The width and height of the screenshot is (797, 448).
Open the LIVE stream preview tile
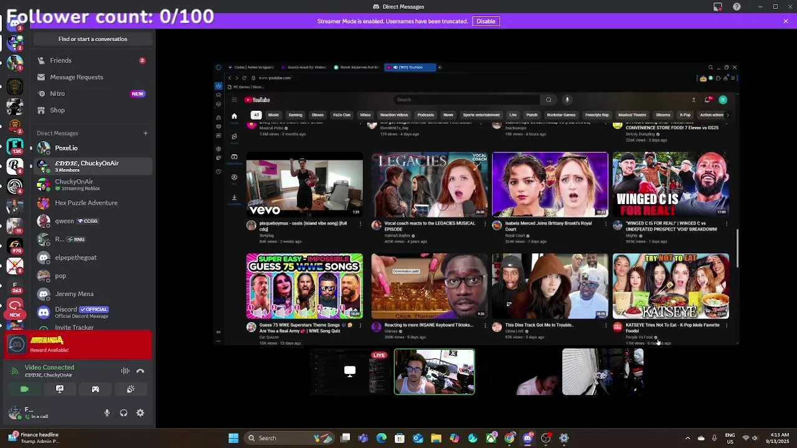point(351,372)
